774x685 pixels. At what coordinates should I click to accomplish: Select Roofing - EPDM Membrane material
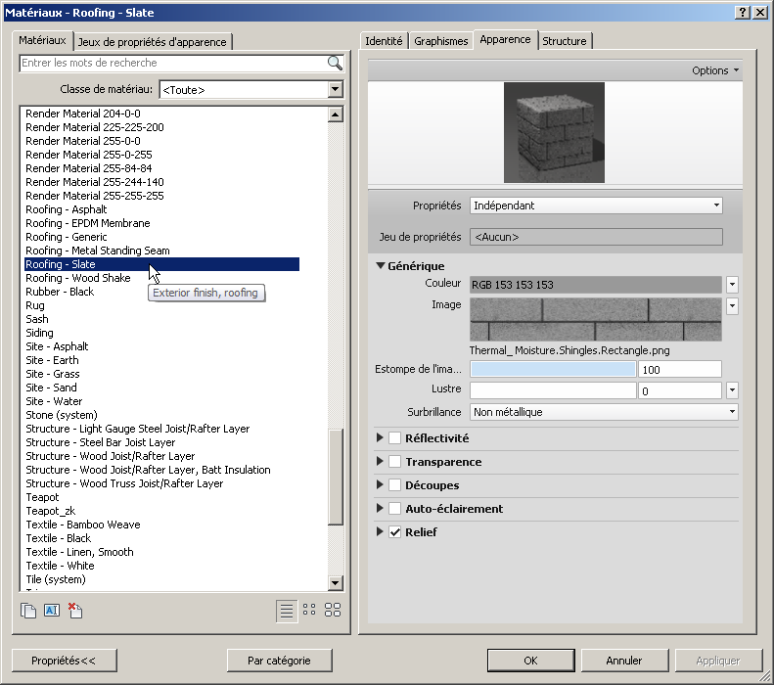pyautogui.click(x=88, y=223)
